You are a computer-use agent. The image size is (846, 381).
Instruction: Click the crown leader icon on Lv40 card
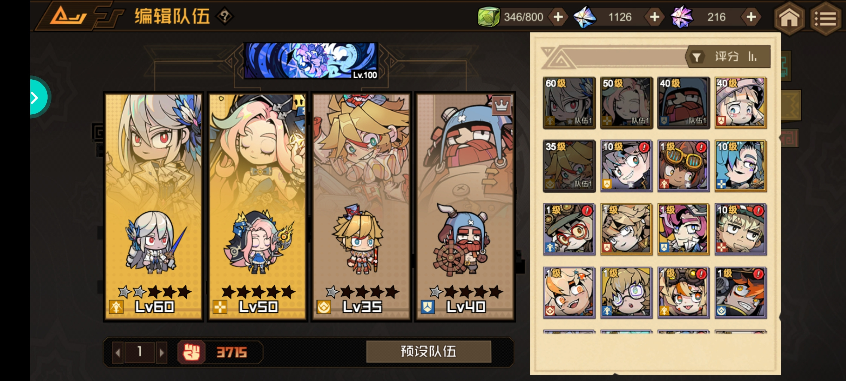(501, 105)
